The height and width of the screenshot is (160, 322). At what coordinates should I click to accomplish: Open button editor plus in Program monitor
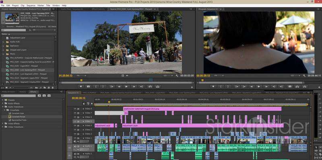pyautogui.click(x=319, y=87)
